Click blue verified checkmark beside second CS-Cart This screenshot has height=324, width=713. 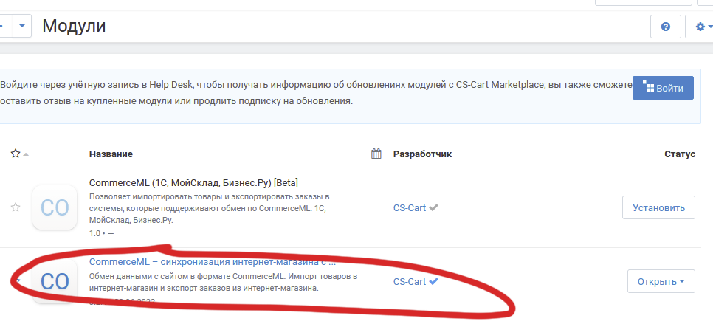[x=434, y=281]
